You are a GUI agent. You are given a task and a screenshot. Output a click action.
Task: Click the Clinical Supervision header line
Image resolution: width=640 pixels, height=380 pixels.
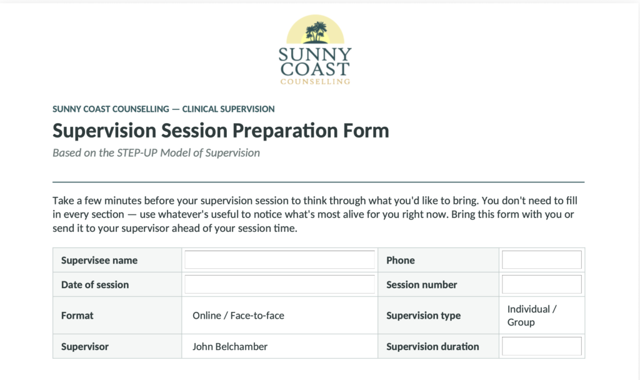[163, 109]
